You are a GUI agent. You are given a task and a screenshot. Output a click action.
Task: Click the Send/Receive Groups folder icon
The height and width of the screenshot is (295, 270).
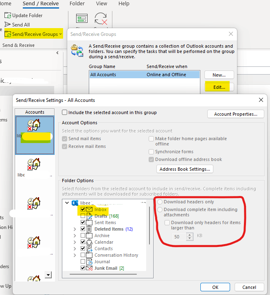[x=8, y=34]
